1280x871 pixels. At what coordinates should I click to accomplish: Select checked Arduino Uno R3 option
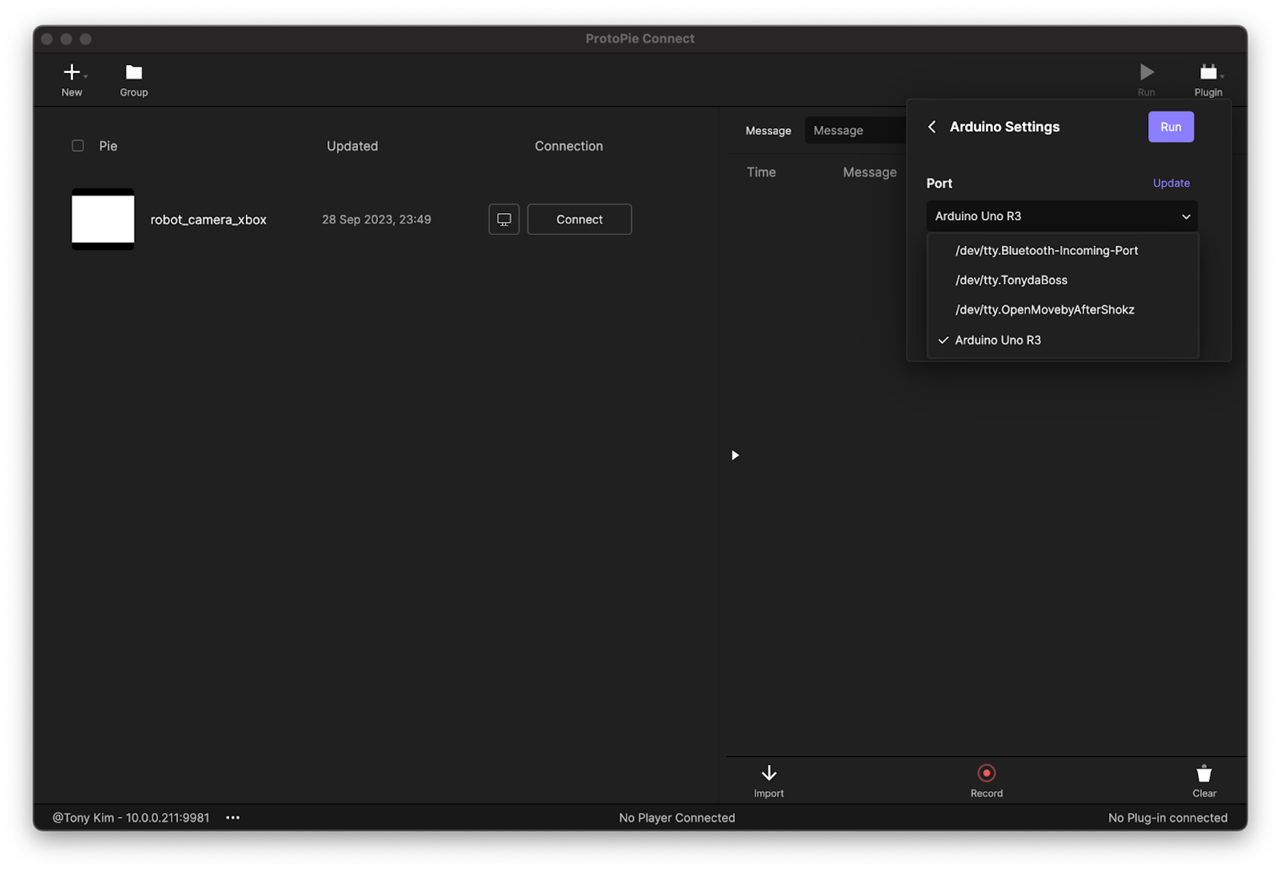[x=997, y=340]
